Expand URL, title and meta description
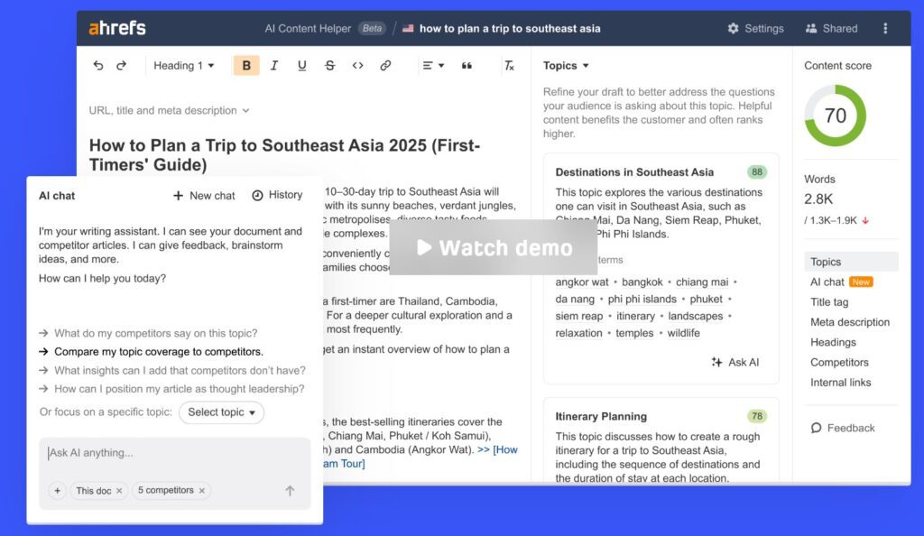924x536 pixels. point(169,111)
